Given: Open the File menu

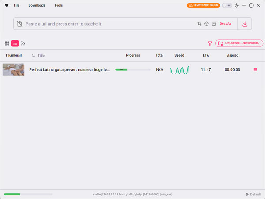Looking at the screenshot, I should pos(17,5).
